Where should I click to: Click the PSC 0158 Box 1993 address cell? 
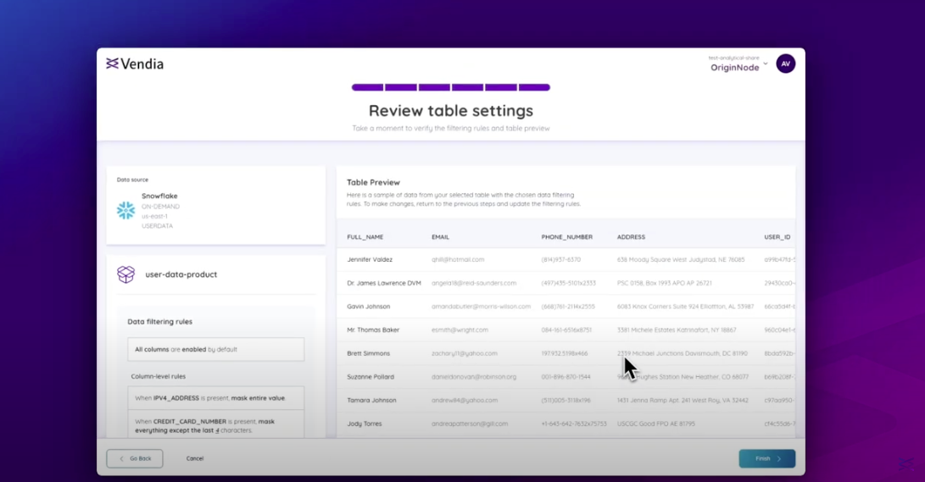pos(664,283)
